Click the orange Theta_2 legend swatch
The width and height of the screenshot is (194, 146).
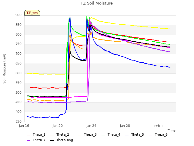coord(52,135)
